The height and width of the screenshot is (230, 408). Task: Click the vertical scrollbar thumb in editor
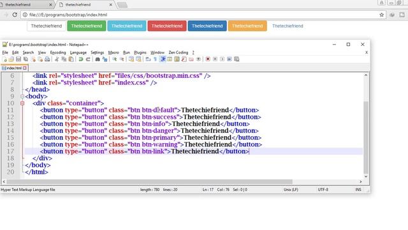point(366,138)
